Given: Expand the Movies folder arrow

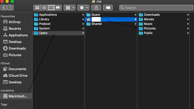Looking at the screenshot, I should point(188,19).
